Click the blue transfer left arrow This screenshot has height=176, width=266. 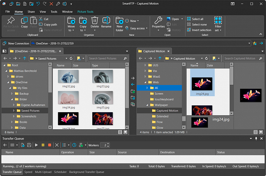(133, 84)
